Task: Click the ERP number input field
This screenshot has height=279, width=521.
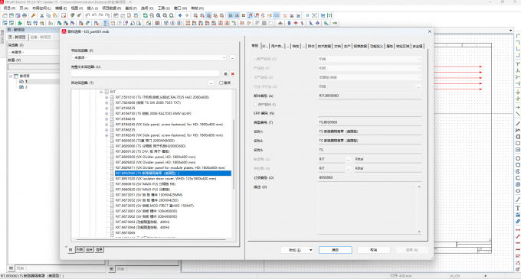Action: pos(370,113)
